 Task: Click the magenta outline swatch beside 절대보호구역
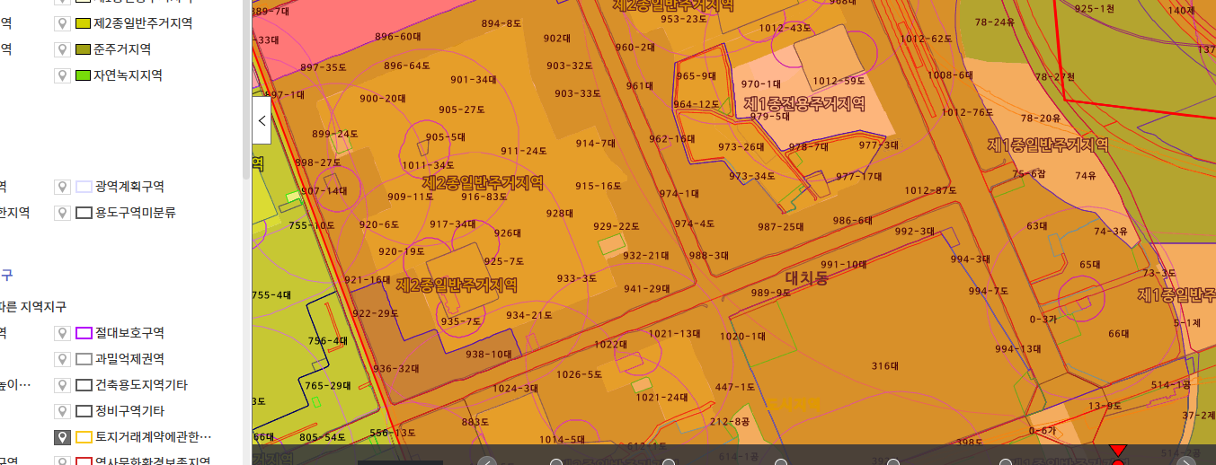pyautogui.click(x=84, y=334)
